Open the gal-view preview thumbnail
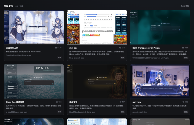This screenshot has height=125, width=194. [x=160, y=81]
